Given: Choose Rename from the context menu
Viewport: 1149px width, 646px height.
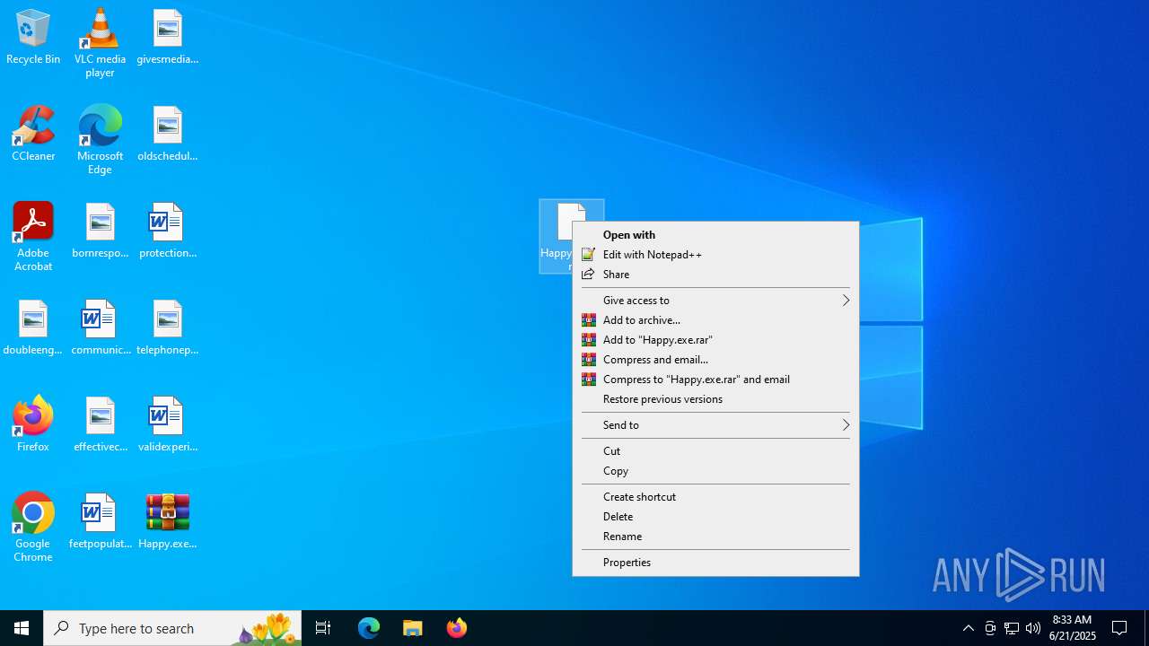Looking at the screenshot, I should (715, 537).
